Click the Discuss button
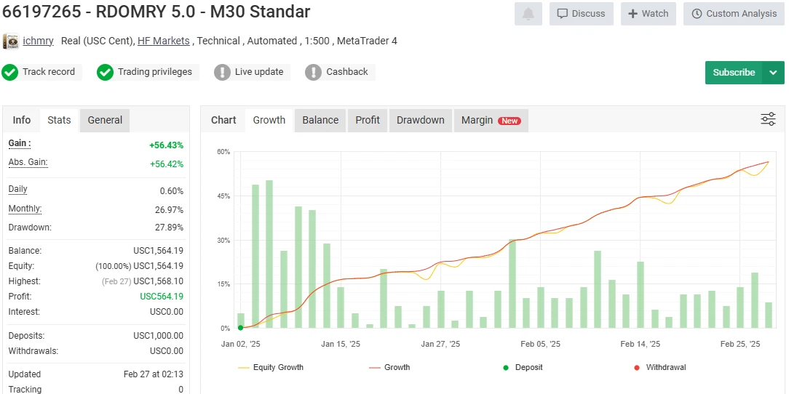This screenshot has height=394, width=789. pos(581,14)
